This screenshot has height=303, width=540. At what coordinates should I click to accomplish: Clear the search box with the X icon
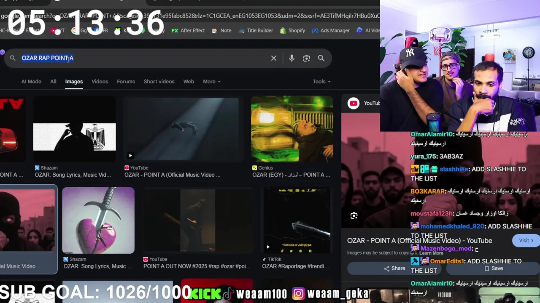(x=274, y=58)
